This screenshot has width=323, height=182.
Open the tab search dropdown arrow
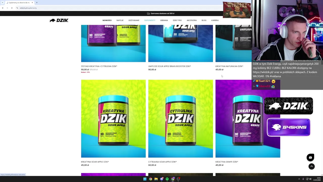click(x=3, y=3)
